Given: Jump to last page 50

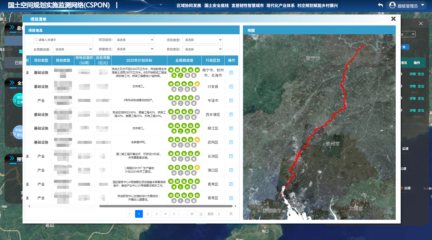Looking at the screenshot, I should coord(192,214).
